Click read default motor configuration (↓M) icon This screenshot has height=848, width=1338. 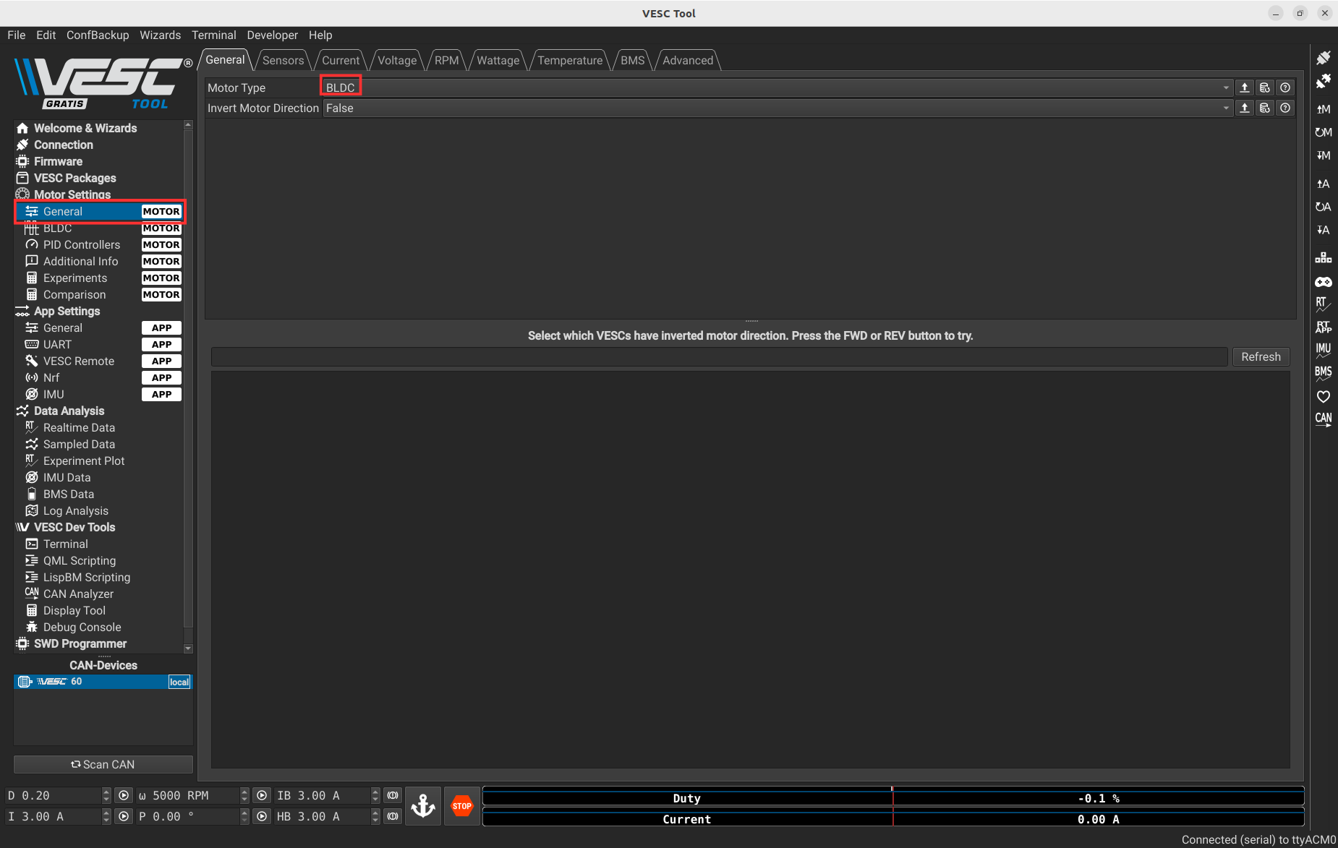[x=1323, y=155]
